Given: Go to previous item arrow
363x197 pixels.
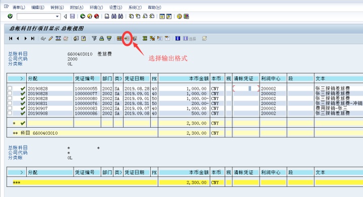Looking at the screenshot, I should point(18,39).
